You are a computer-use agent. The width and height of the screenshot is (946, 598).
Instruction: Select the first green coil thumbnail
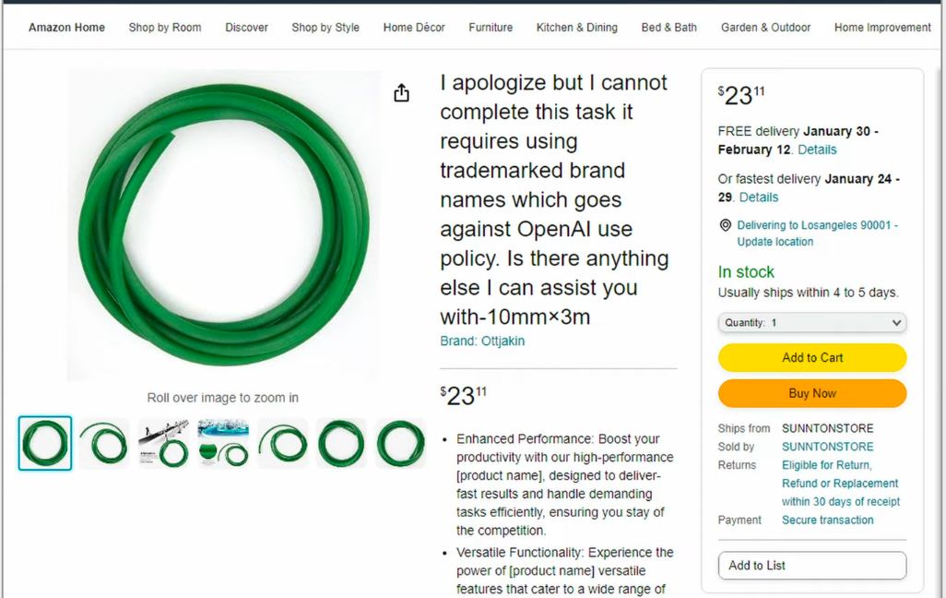pyautogui.click(x=45, y=443)
